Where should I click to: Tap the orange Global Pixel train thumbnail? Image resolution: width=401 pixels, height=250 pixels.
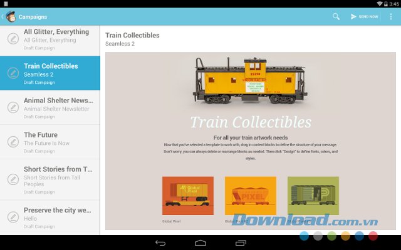(188, 196)
